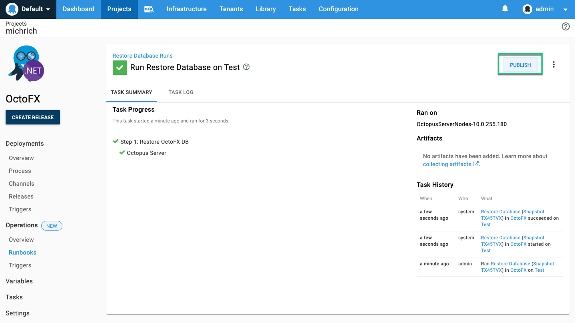Screen dimensions: 575x323
Task: Expand the admin account dropdown arrow
Action: click(565, 9)
